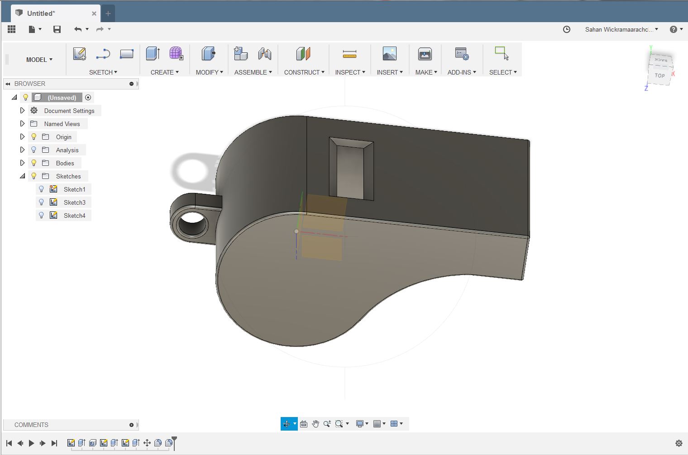Click the Look At icon
Screen dimensions: 688x455
tap(304, 424)
